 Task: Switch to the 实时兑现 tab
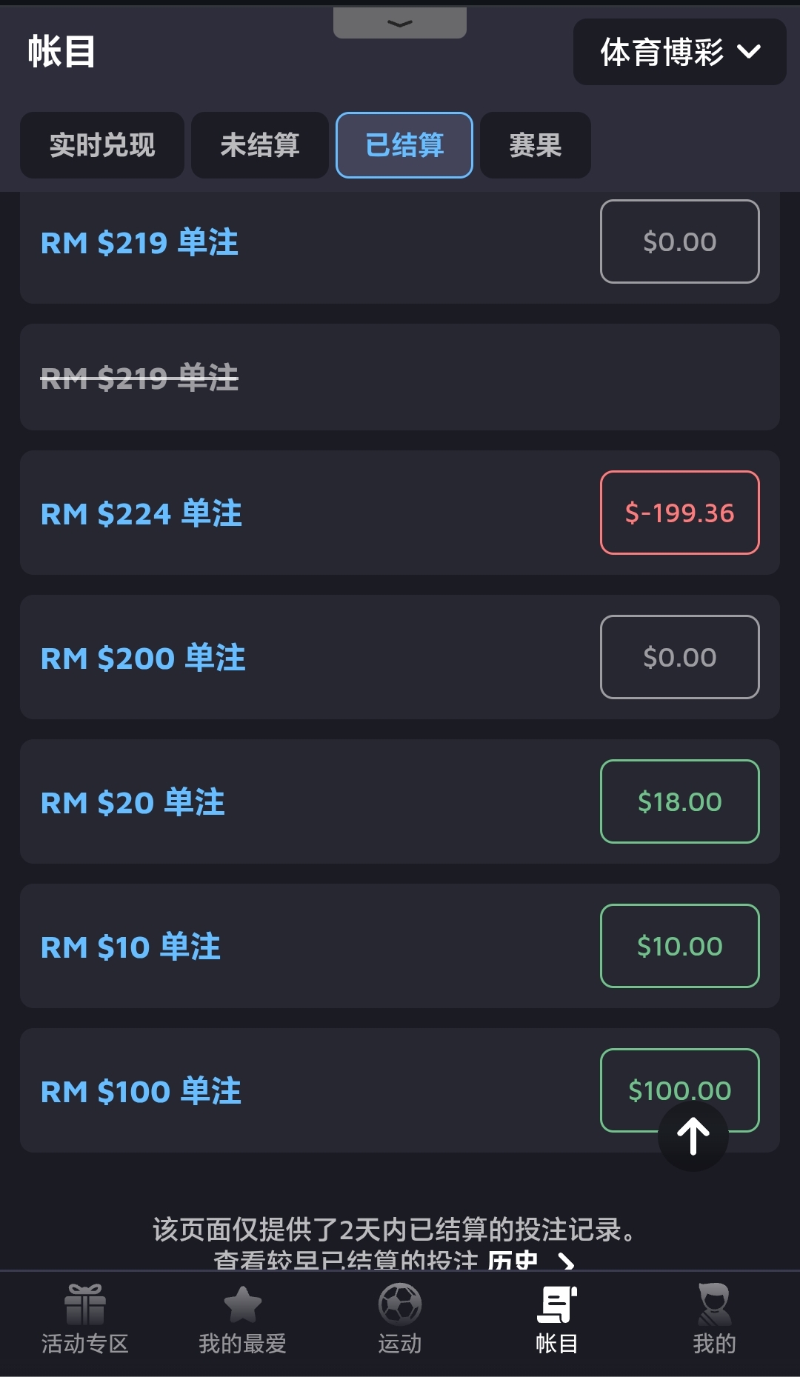102,145
